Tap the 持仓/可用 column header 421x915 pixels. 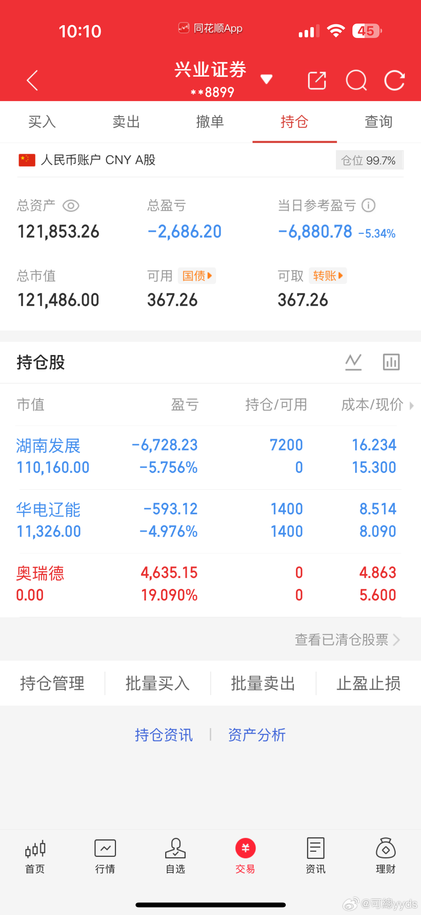pos(276,405)
